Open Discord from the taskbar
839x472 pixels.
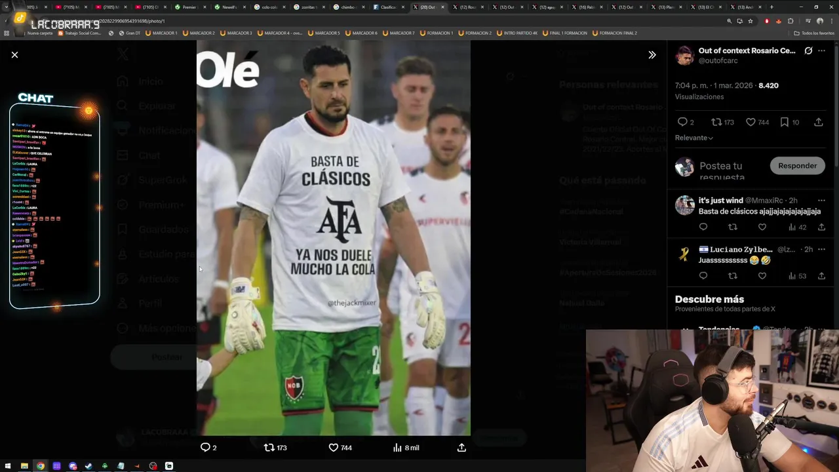(73, 466)
